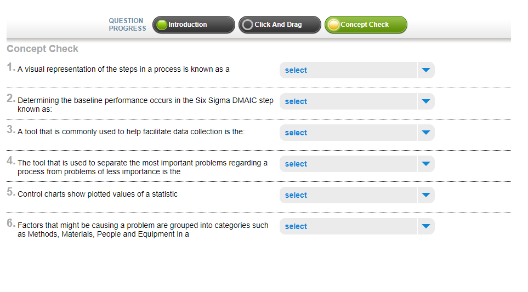Open the select box for Methods, Materials categories question
The image size is (528, 292).
coord(357,226)
